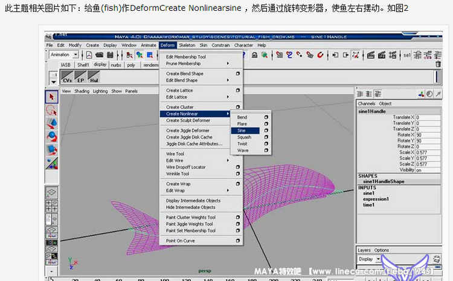Toggle Snap to grids
Viewport: 453px width, 281px height.
(280, 54)
